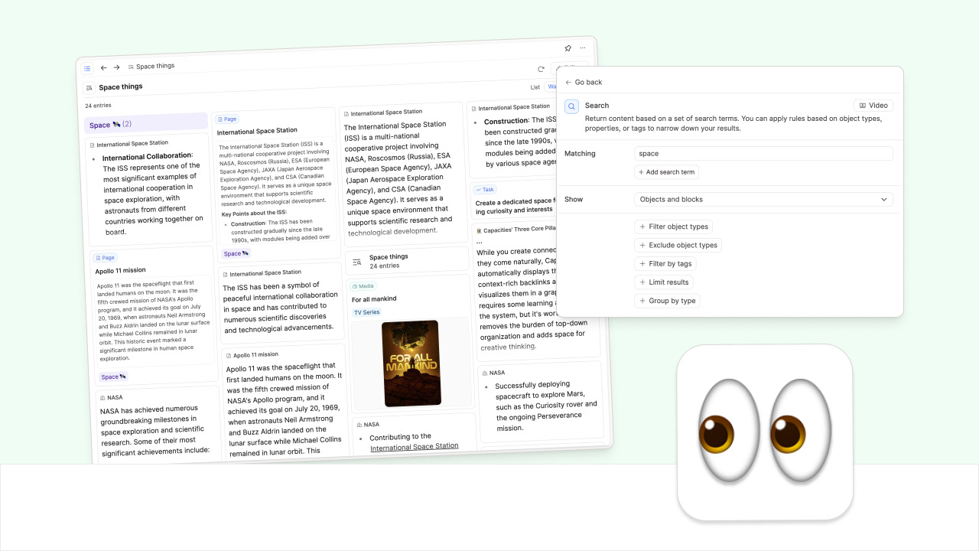Open the Objects and blocks dropdown
The height and width of the screenshot is (551, 979).
pyautogui.click(x=763, y=199)
